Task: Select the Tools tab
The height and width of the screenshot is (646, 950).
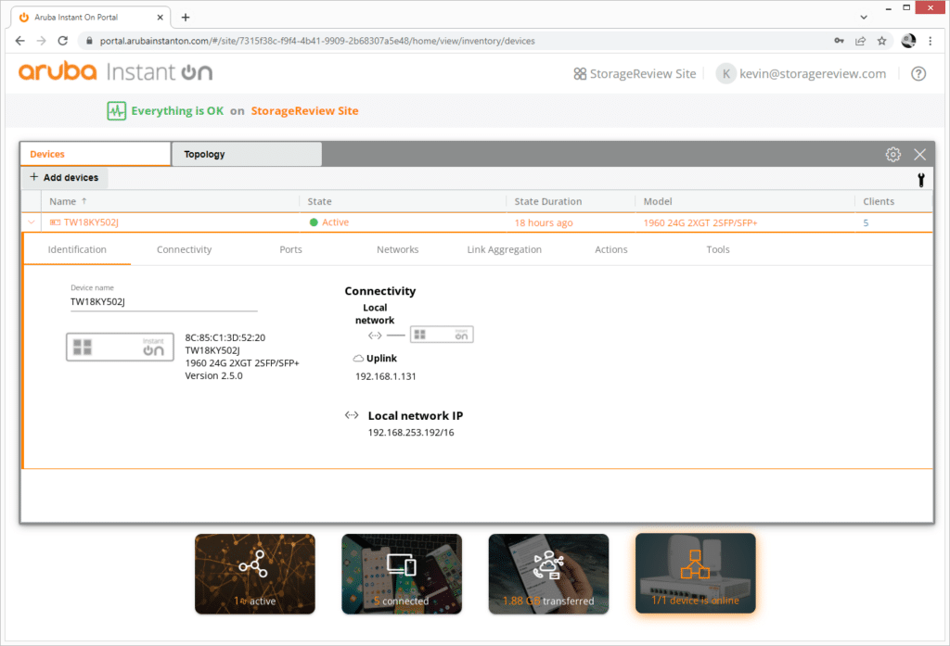Action: click(718, 249)
